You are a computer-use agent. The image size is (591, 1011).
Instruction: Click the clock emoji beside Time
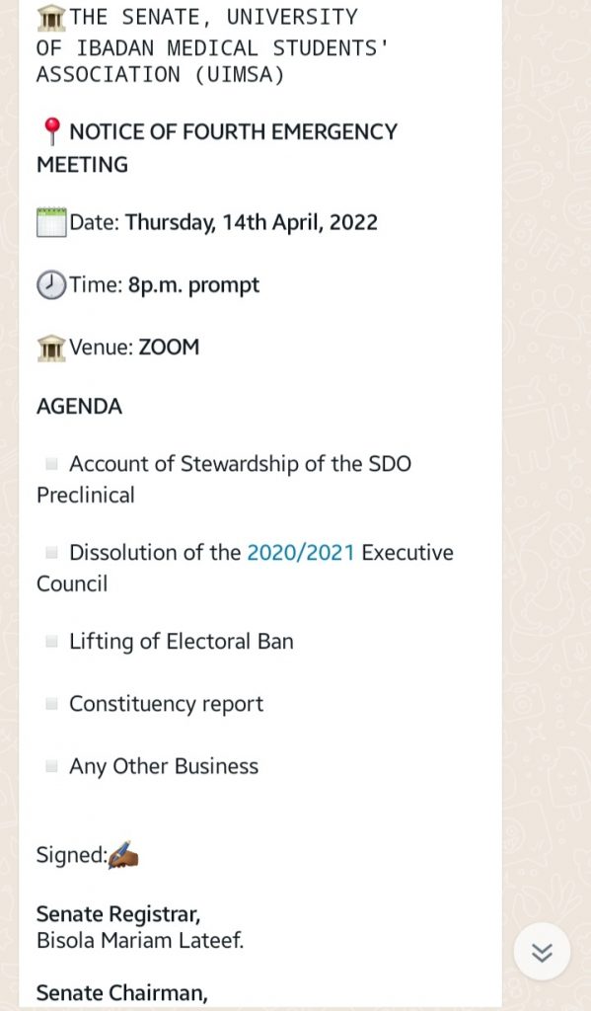tap(51, 285)
